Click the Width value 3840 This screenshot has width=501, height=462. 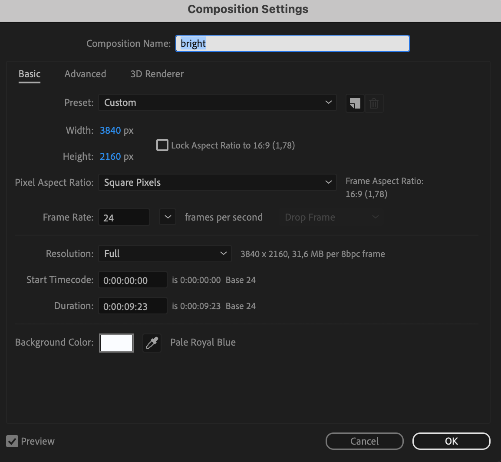coord(110,130)
